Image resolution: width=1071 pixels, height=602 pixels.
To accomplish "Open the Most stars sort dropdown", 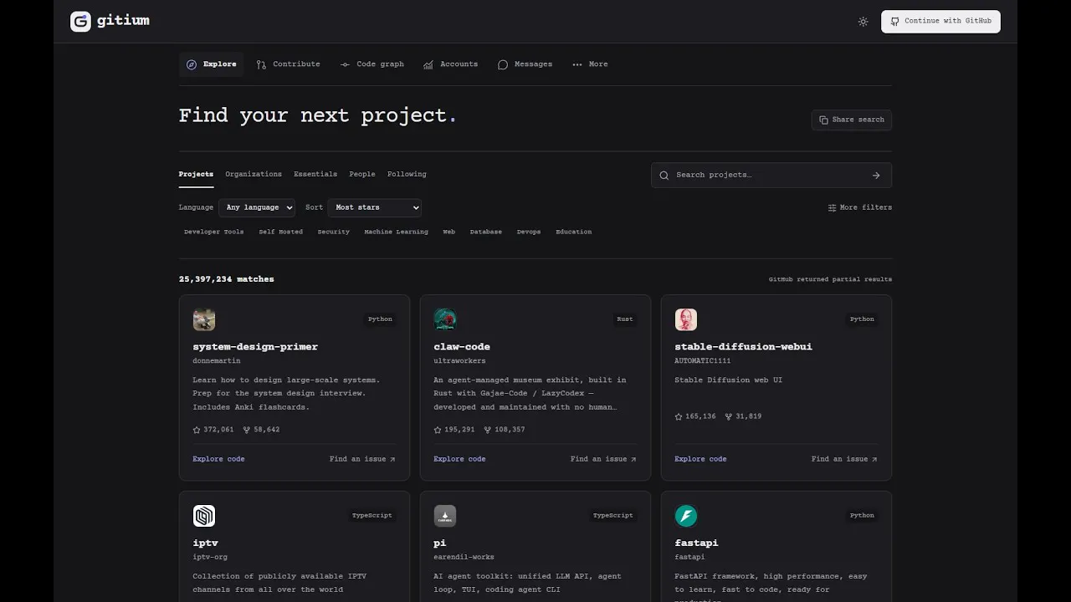I will tap(375, 207).
